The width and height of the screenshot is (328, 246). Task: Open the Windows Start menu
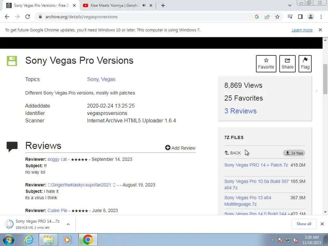pyautogui.click(x=9, y=240)
